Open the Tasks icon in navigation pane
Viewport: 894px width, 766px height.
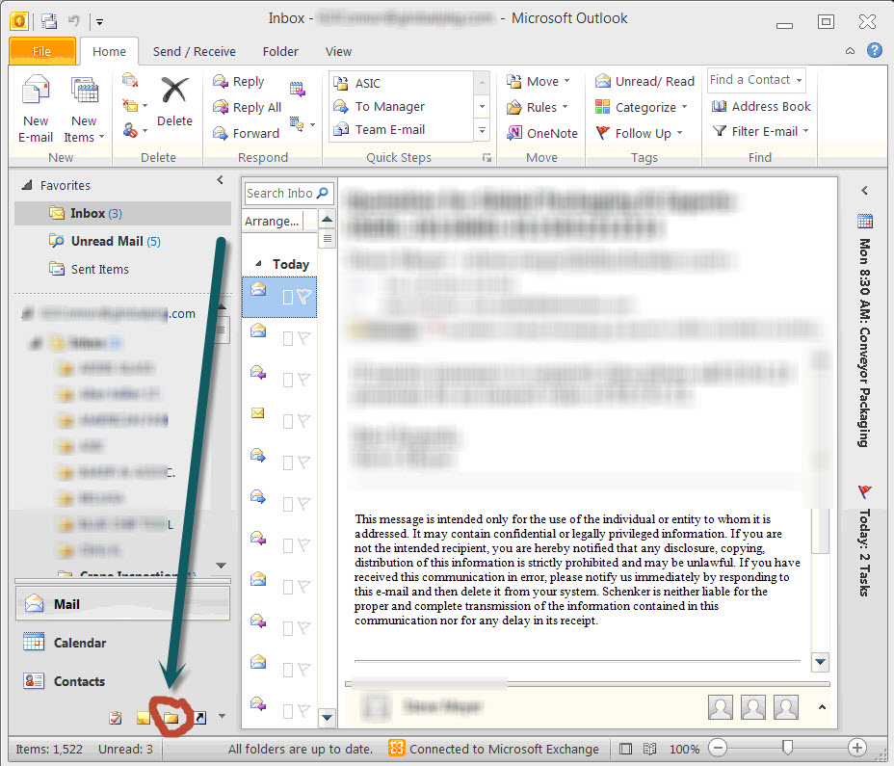116,717
